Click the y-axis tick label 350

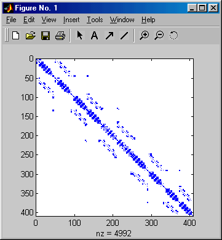[27, 194]
